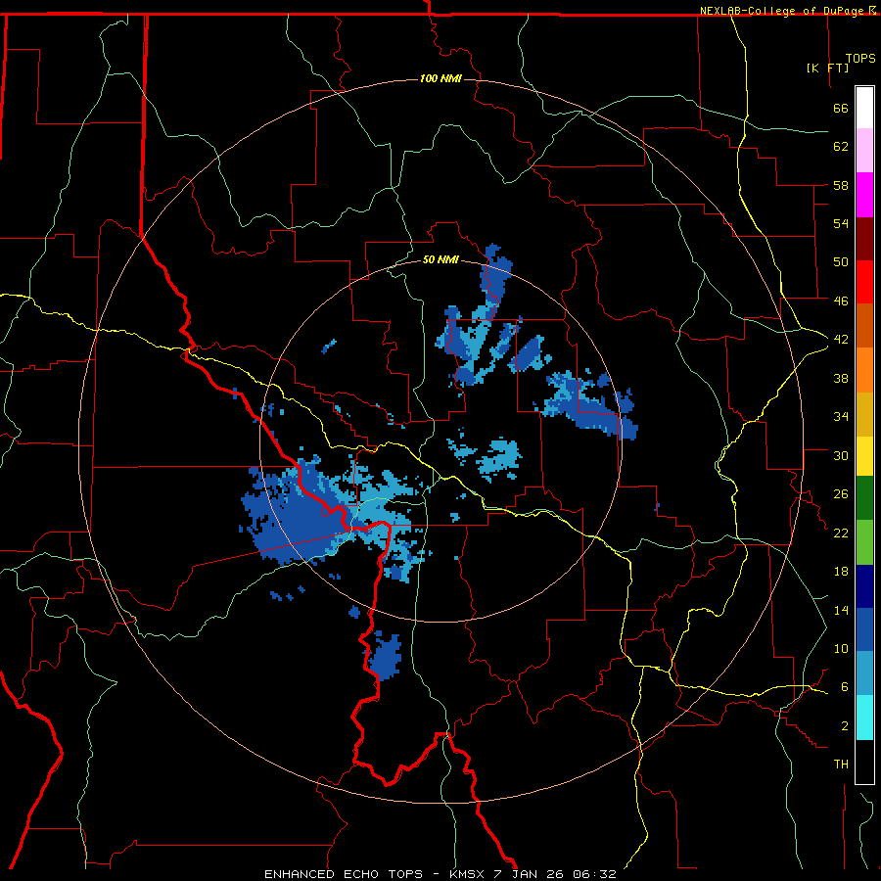
Task: Click the '50 NMI' range ring label
Action: tap(440, 259)
